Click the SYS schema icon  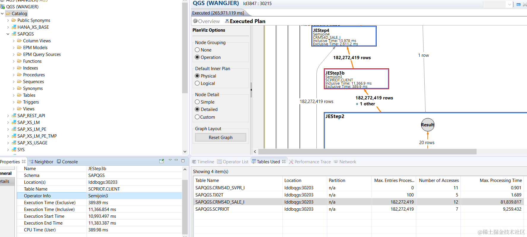[14, 149]
